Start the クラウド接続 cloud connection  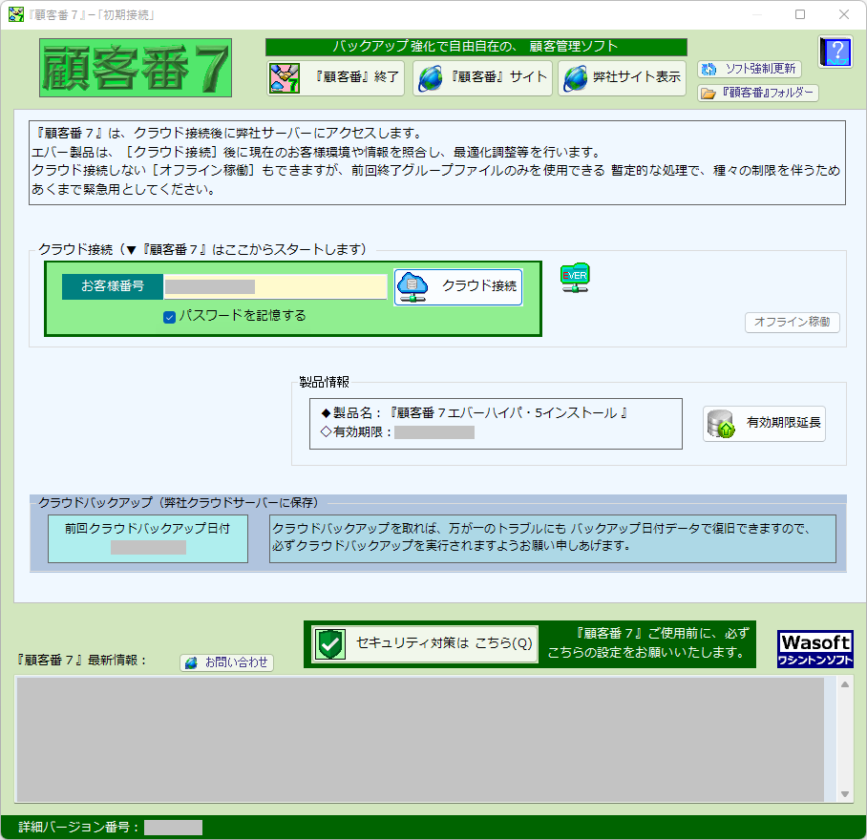click(x=458, y=286)
